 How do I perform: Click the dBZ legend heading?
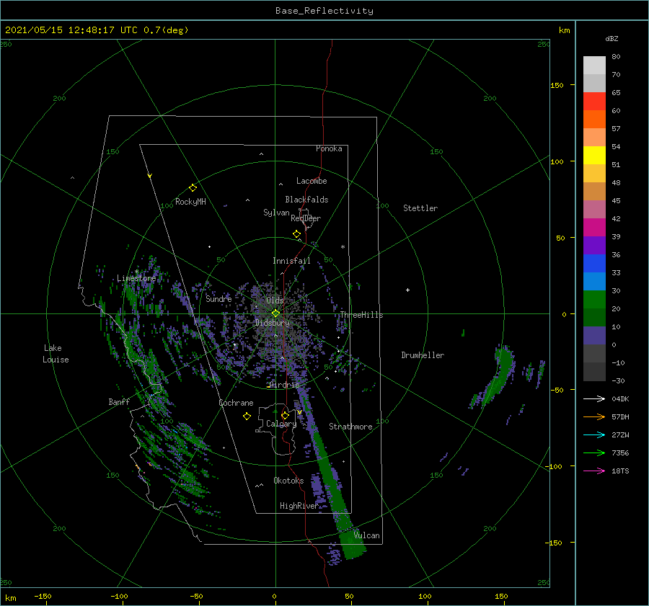612,38
